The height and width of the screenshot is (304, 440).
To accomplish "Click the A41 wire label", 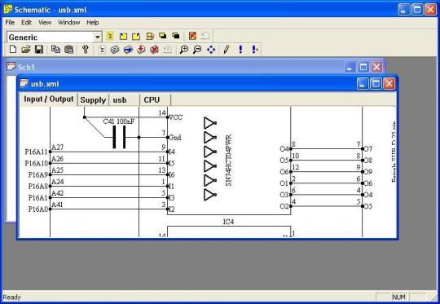I will 57,205.
